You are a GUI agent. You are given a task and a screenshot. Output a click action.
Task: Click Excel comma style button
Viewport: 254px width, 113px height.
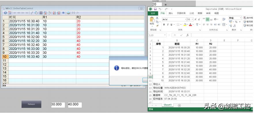coord(240,22)
